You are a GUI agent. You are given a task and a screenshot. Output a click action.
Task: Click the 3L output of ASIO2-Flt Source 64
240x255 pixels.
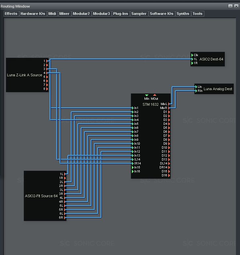tap(65, 190)
